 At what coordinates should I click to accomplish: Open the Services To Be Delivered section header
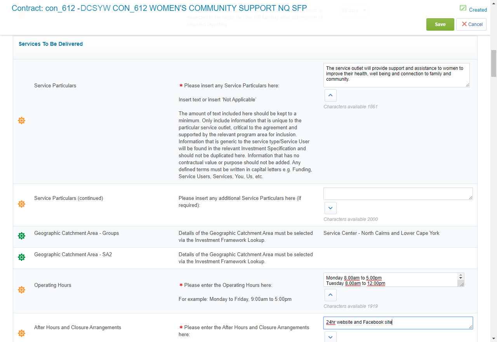coord(51,44)
